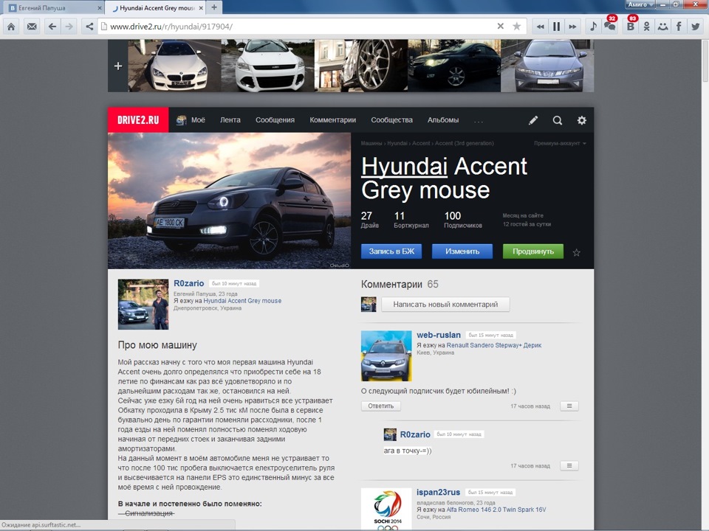
Task: Open the browser home page icon
Action: click(x=11, y=27)
